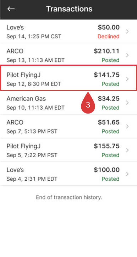Image resolution: width=137 pixels, height=257 pixels.
Task: Select the Pilot FlyingJ Sep 5 transaction
Action: click(x=68, y=150)
